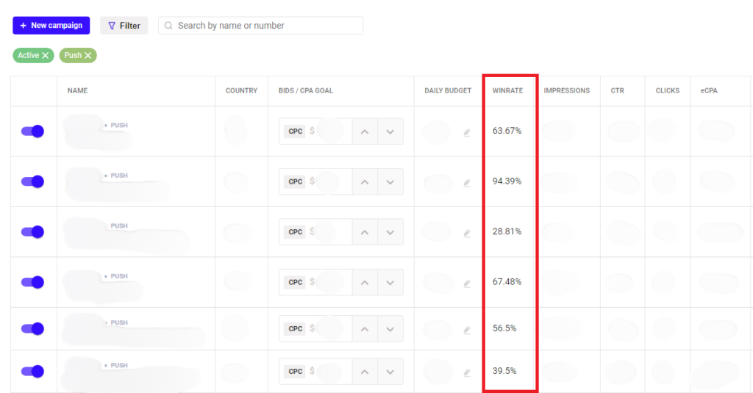Edit daily budget for the 67.48% winrate campaign
Image resolution: width=753 pixels, height=393 pixels.
point(467,284)
